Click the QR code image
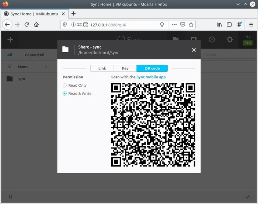The image size is (258, 204). [153, 125]
